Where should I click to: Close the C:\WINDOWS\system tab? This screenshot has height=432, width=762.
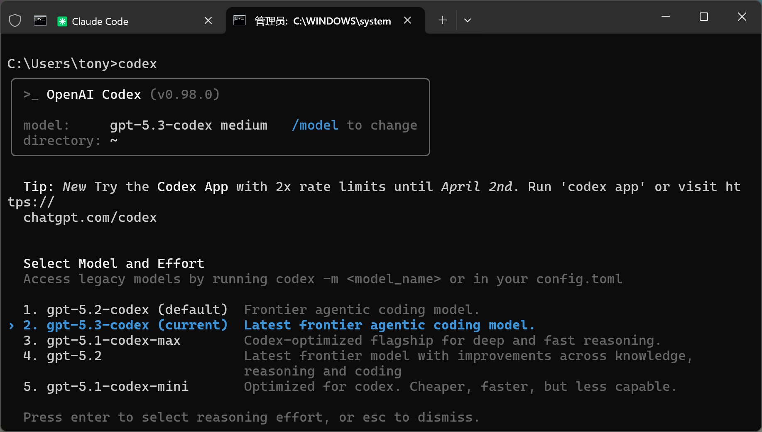pos(407,20)
